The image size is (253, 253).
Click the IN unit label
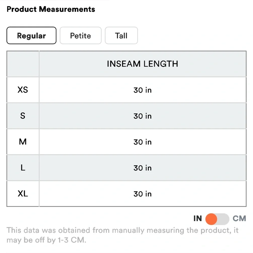click(198, 218)
